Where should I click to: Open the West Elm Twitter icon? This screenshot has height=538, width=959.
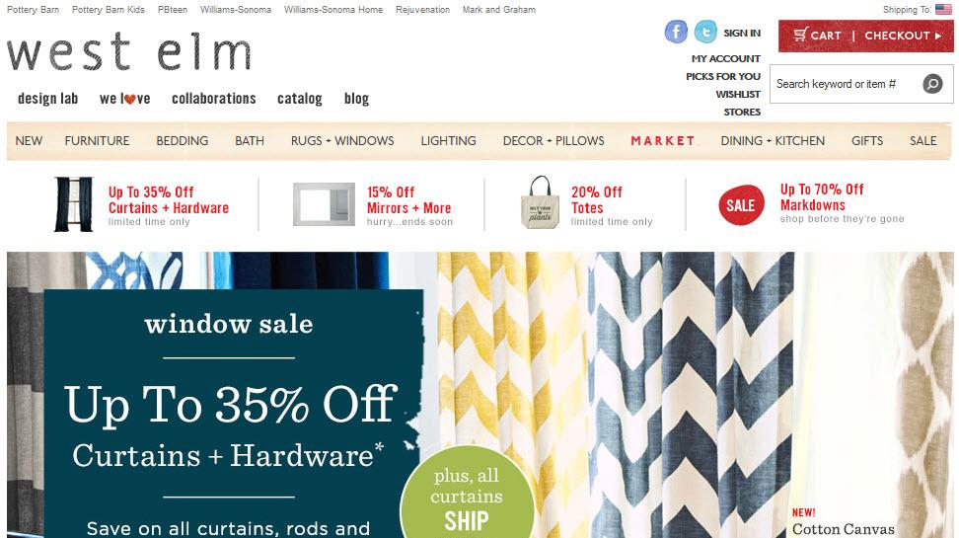pos(705,32)
